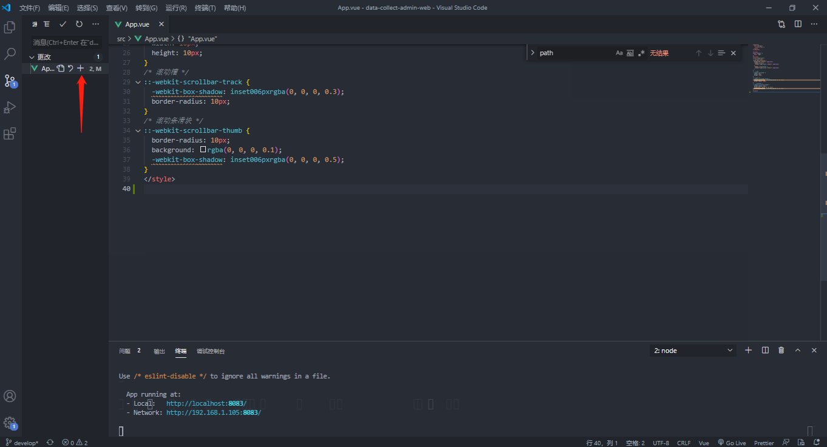This screenshot has height=447, width=827.
Task: Fold the ::-webkit-scrollbar-track rule at line 29
Action: pyautogui.click(x=138, y=82)
